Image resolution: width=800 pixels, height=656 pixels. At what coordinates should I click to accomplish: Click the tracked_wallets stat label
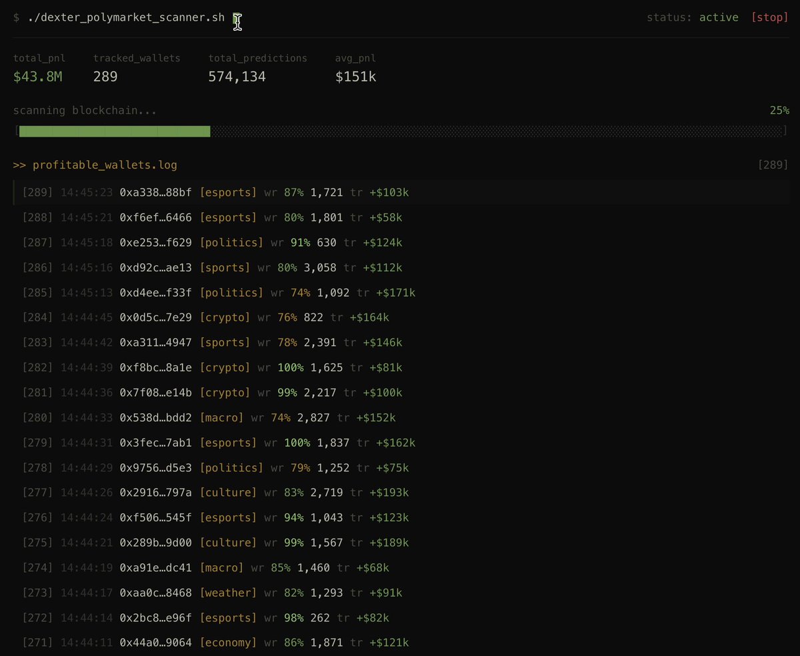coord(137,58)
